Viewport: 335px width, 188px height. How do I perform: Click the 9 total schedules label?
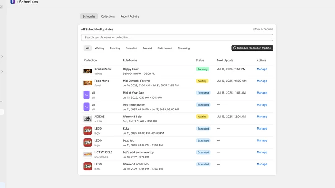[263, 29]
